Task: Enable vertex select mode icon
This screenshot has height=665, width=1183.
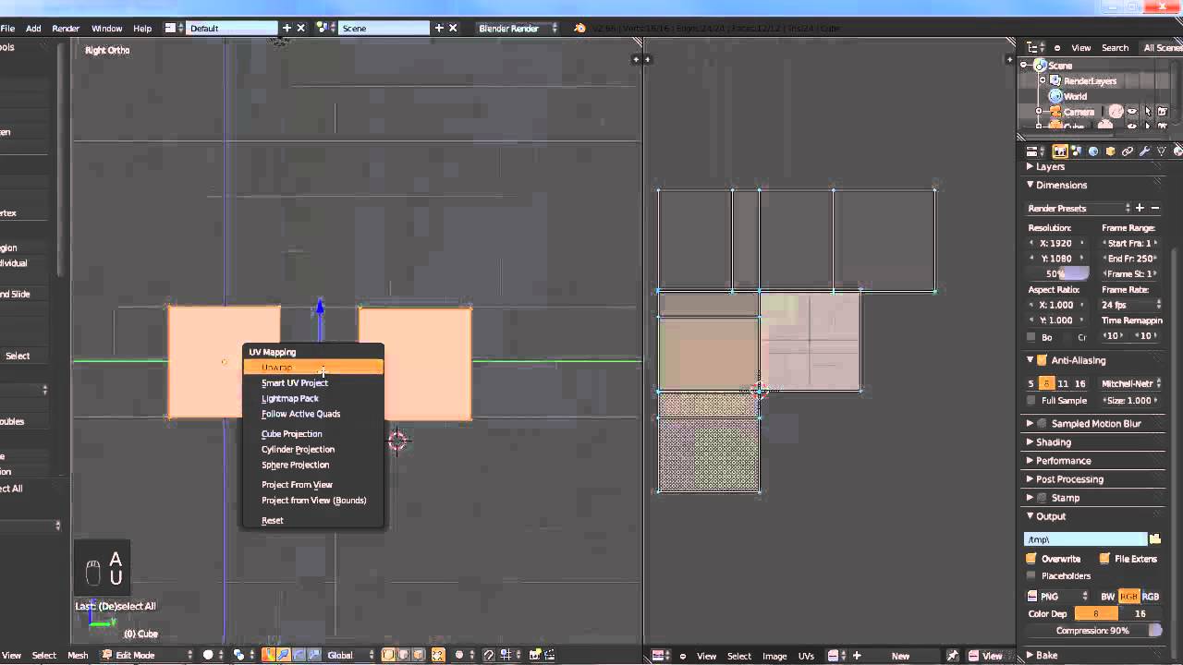Action: click(x=389, y=656)
